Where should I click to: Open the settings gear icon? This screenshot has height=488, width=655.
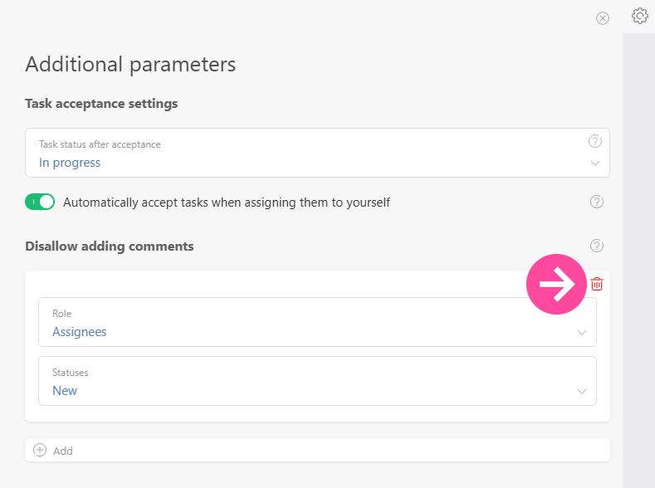click(639, 16)
